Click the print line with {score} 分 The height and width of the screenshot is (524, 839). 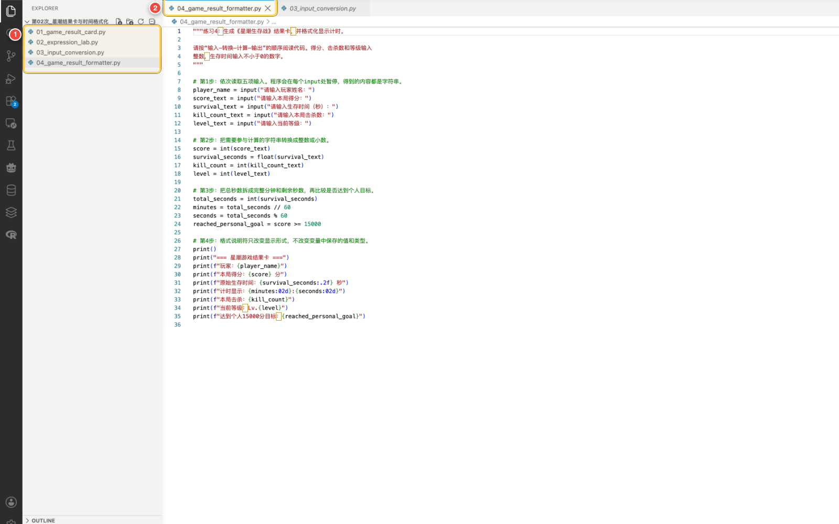pyautogui.click(x=240, y=275)
